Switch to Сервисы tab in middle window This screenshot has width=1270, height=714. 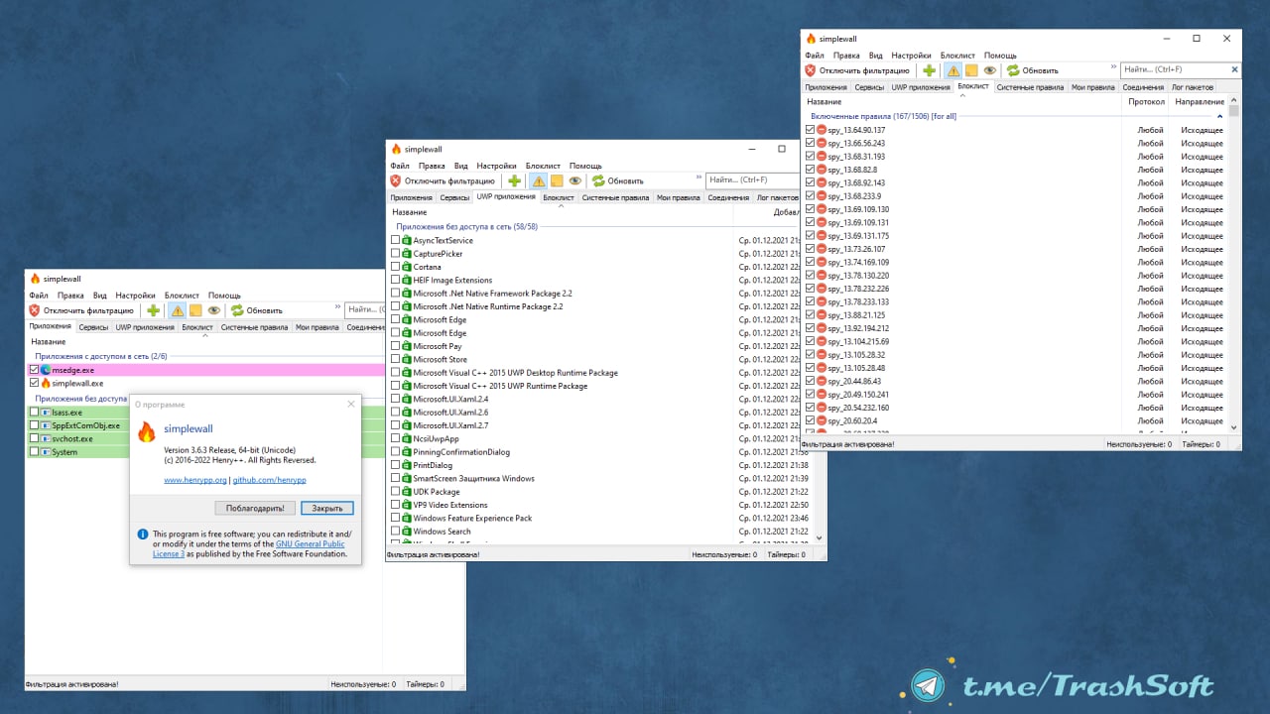454,197
